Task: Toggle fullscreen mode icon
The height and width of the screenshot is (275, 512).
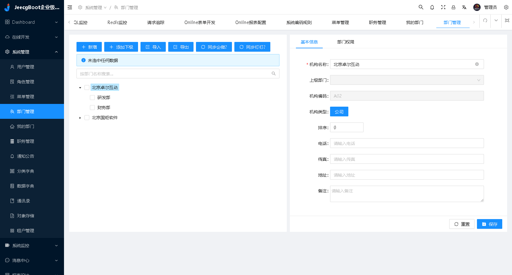Action: (443, 7)
